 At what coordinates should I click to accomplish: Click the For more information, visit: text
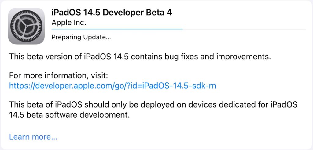click(x=59, y=75)
